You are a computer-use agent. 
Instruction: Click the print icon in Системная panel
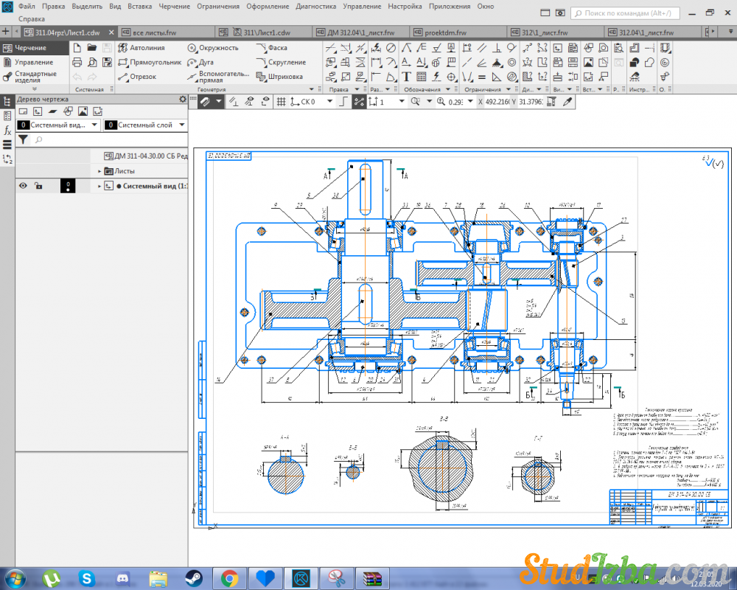coord(77,63)
